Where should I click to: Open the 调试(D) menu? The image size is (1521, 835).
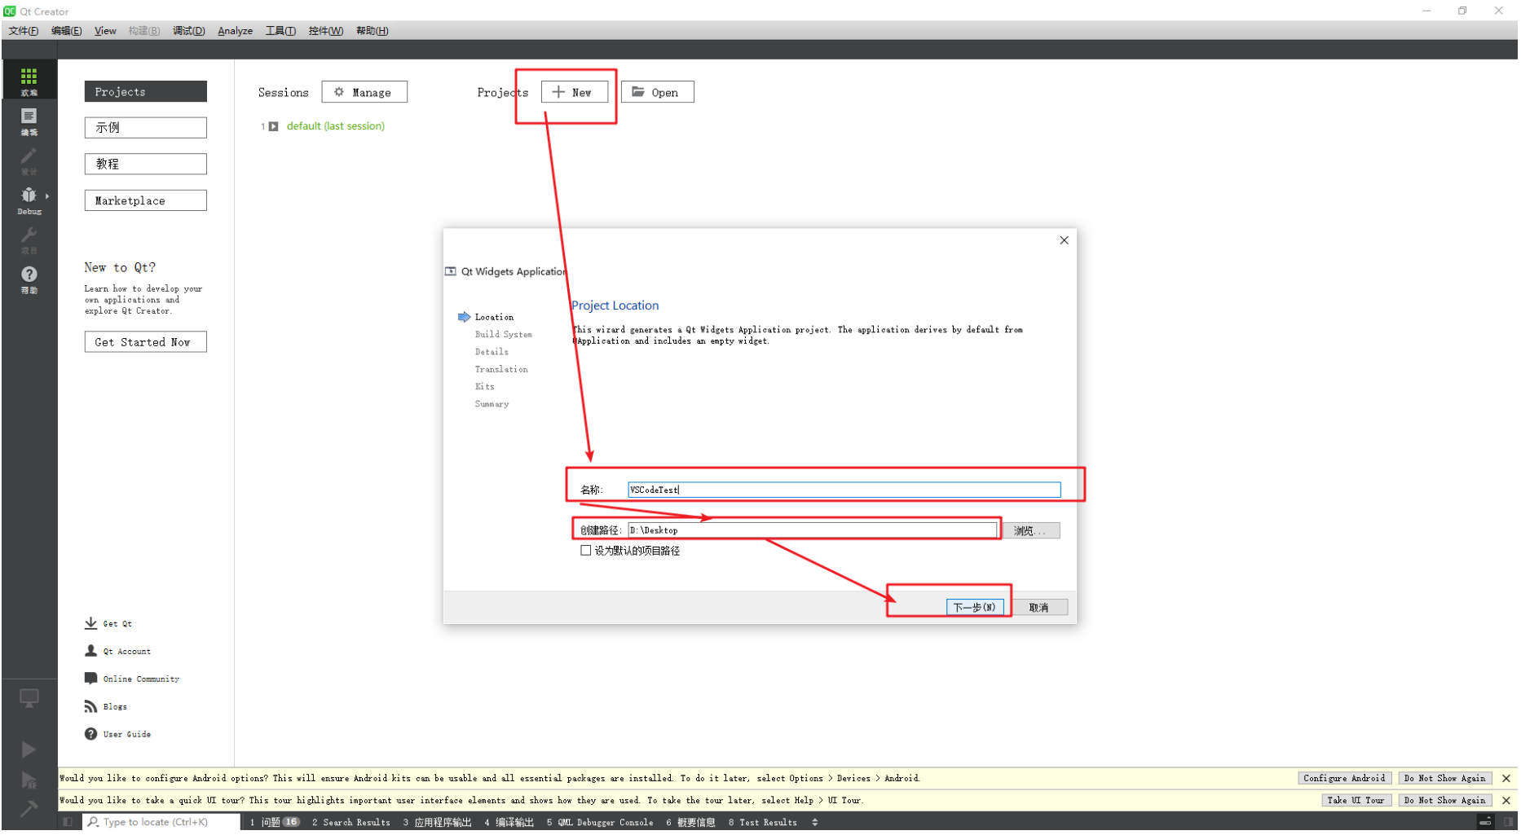click(x=188, y=31)
